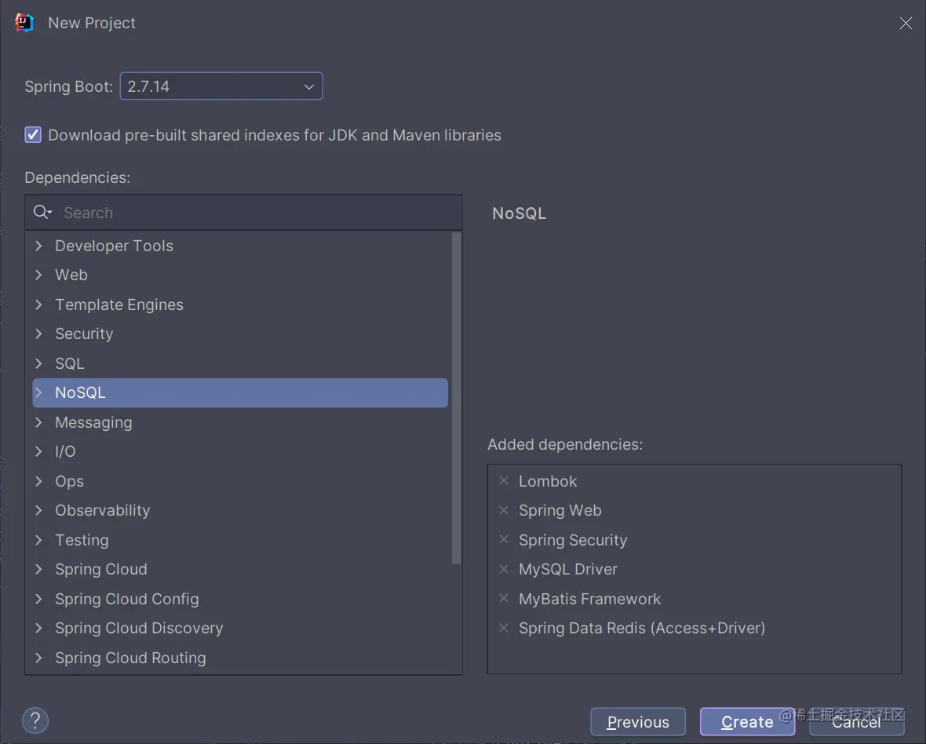The height and width of the screenshot is (744, 926).
Task: Remove Spring Data Redis dependency via its X
Action: click(x=504, y=629)
